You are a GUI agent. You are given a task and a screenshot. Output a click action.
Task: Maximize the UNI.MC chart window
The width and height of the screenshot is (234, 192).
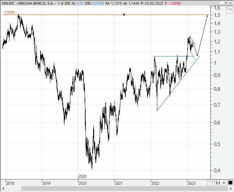coord(226,3)
